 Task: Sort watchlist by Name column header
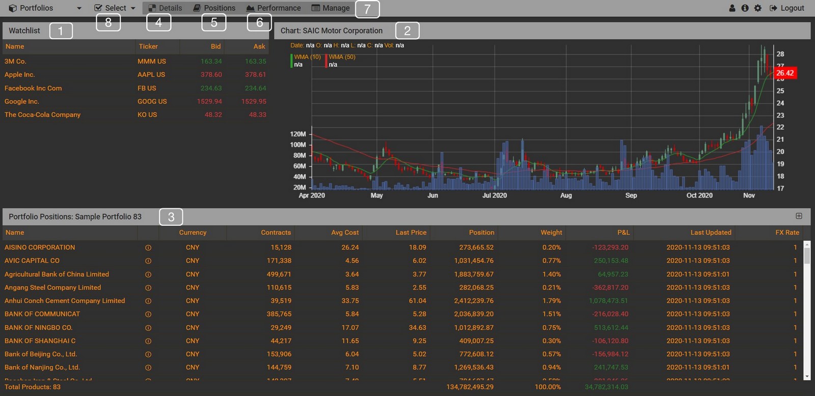click(15, 46)
